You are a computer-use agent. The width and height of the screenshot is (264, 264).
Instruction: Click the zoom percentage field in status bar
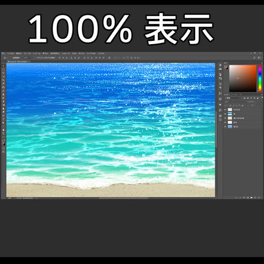[9, 198]
